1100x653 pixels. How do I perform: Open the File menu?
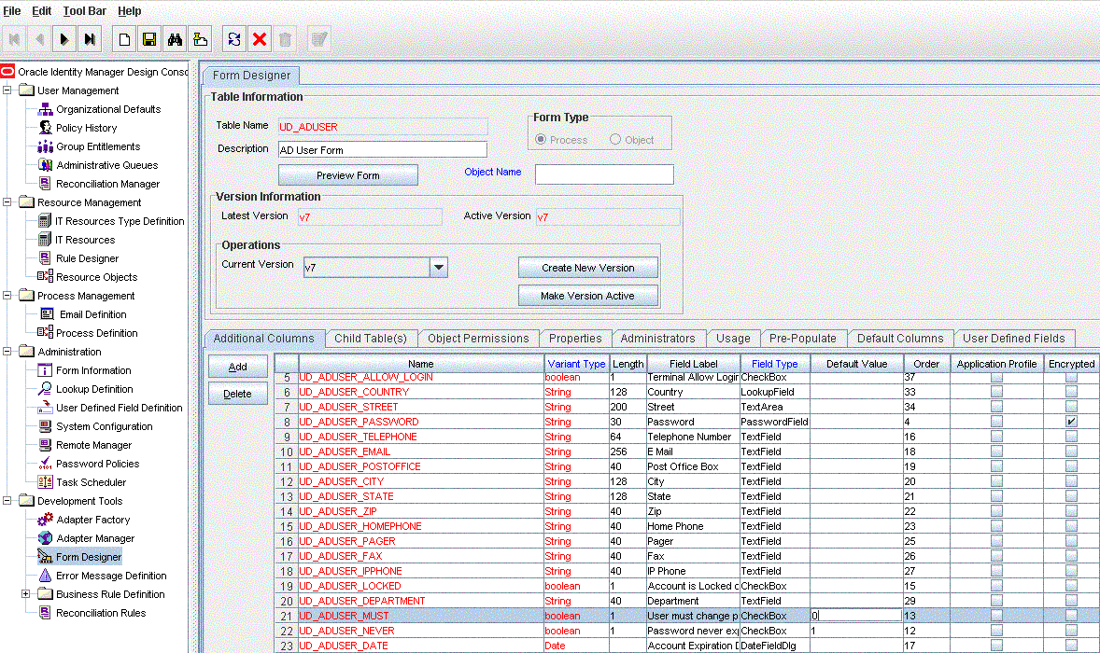[12, 11]
